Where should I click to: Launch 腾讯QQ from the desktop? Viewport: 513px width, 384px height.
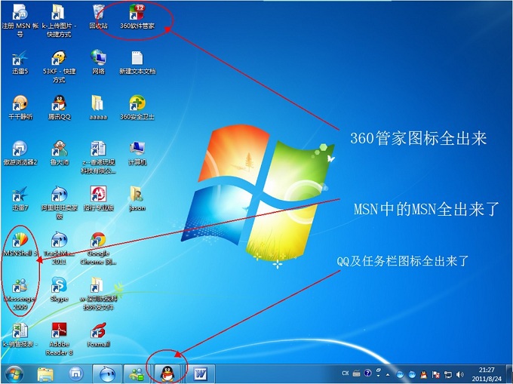[x=59, y=103]
